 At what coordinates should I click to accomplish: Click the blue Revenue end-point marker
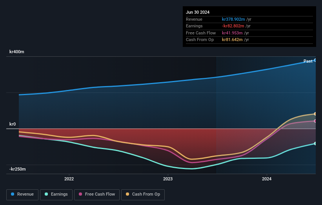click(315, 60)
